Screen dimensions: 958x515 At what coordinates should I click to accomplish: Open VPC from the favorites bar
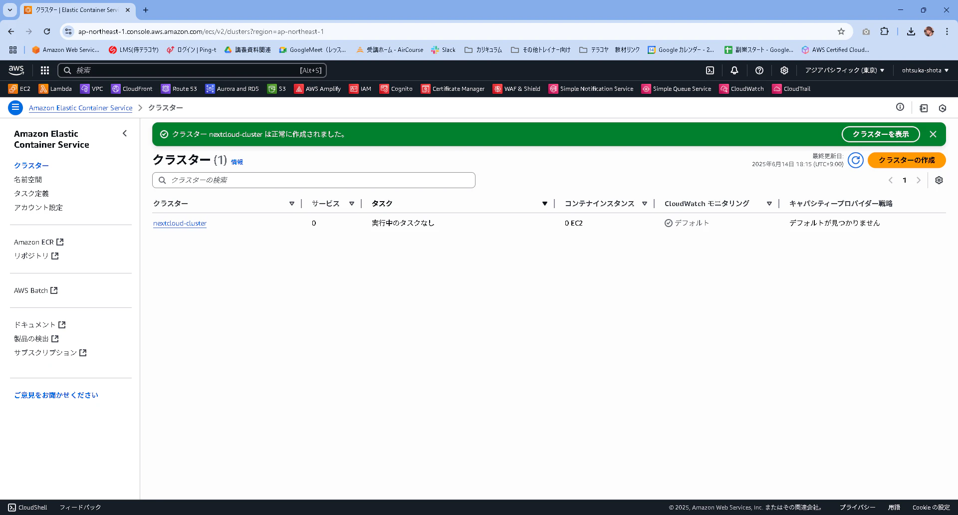pyautogui.click(x=92, y=89)
